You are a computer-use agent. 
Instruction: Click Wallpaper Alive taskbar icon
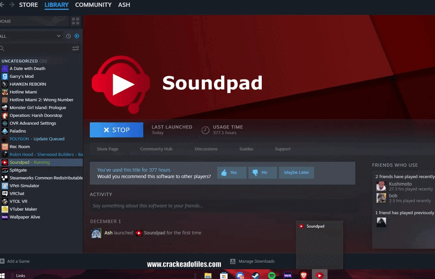(x=288, y=275)
